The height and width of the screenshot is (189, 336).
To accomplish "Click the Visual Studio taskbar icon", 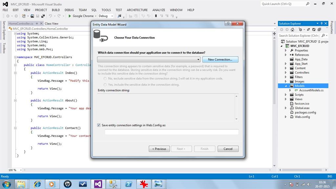I will coord(98,184).
